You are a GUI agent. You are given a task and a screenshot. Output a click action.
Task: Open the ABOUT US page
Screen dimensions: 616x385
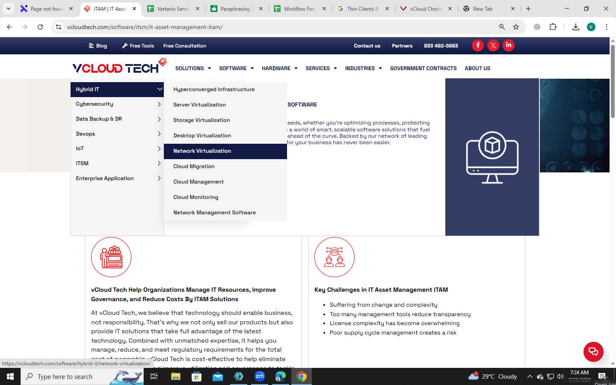[x=477, y=68]
